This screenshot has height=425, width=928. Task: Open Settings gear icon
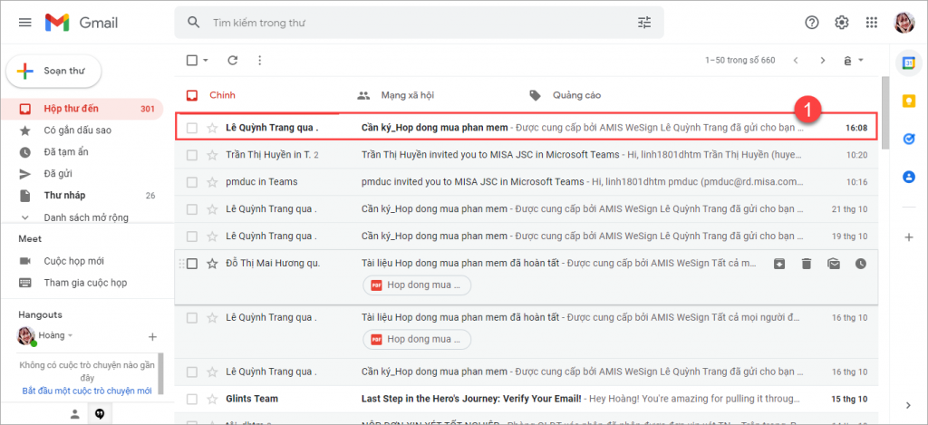[x=842, y=23]
